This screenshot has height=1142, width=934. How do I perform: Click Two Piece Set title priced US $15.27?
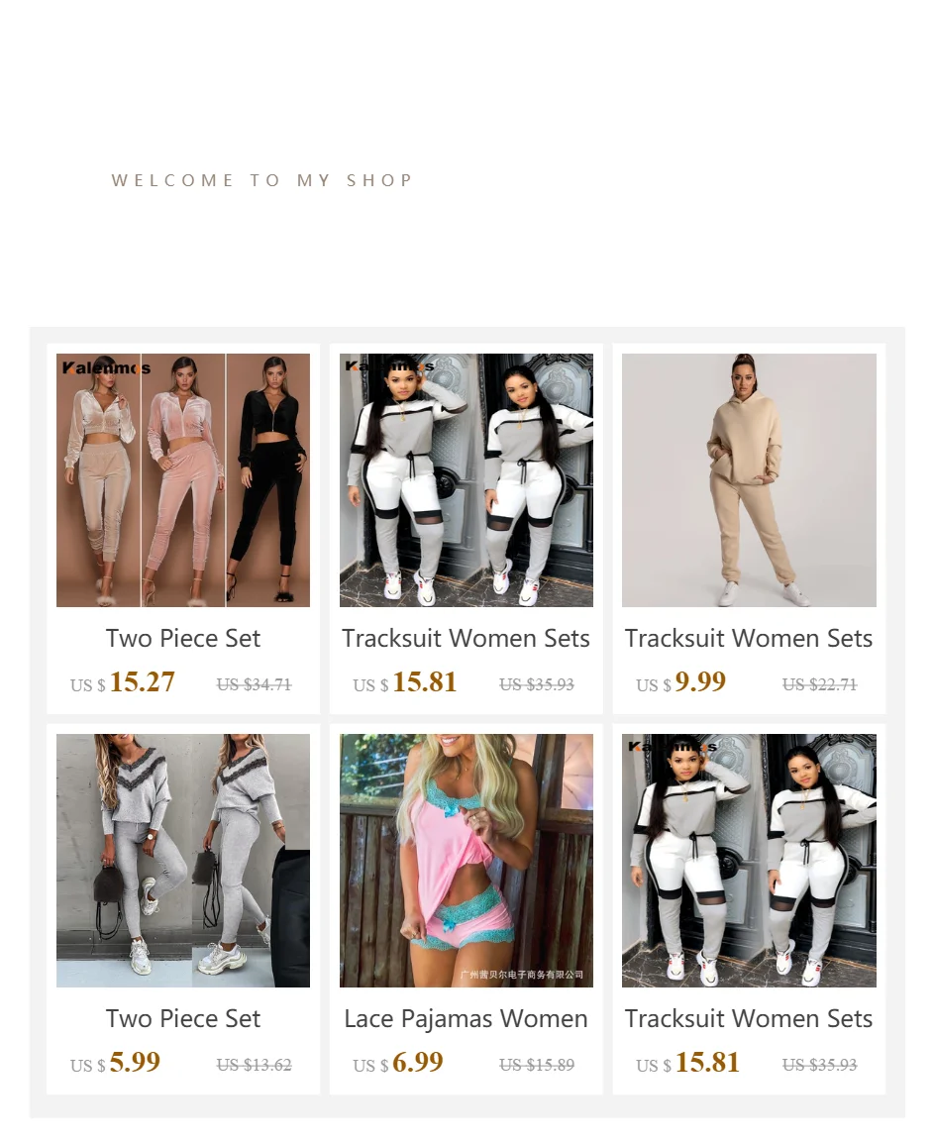[183, 638]
